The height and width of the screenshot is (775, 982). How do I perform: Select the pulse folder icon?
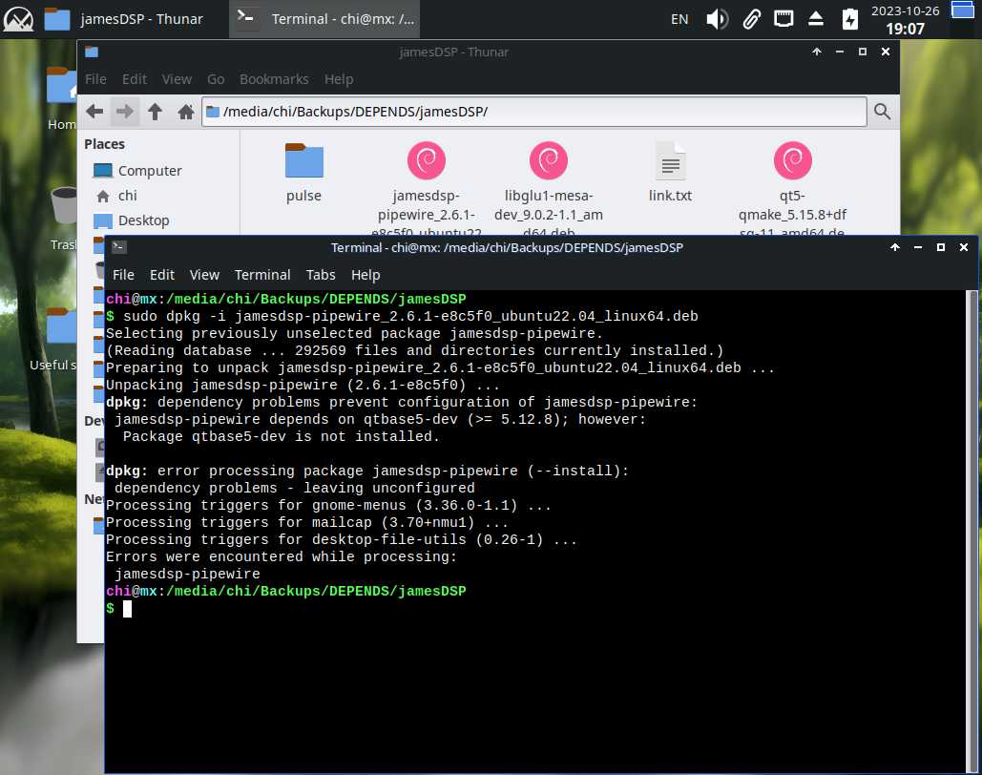coord(303,160)
